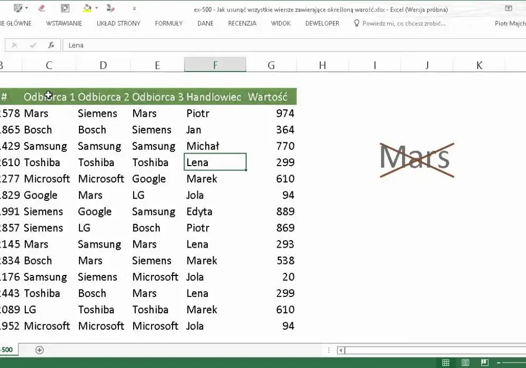Open the FORMUŁY ribbon tab
The image size is (526, 368).
tap(169, 24)
